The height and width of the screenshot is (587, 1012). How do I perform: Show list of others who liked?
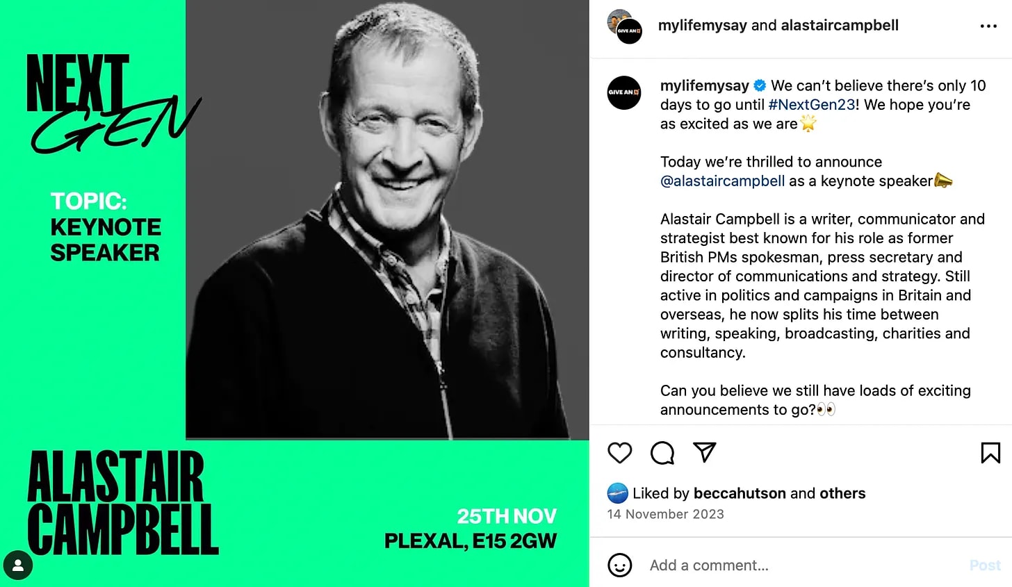pos(842,493)
